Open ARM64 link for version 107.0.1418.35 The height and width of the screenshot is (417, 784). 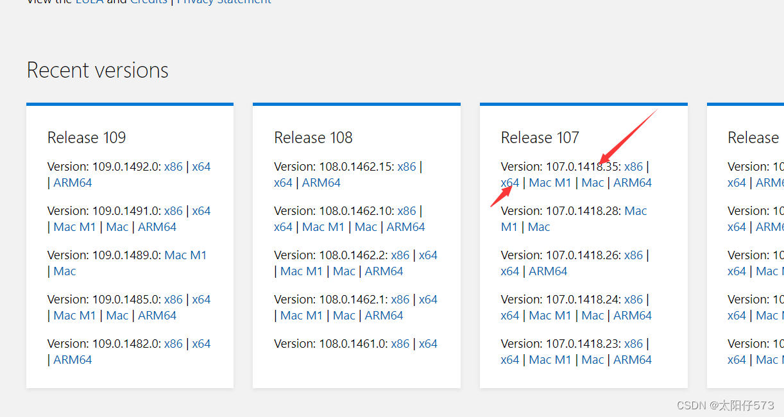(x=633, y=183)
